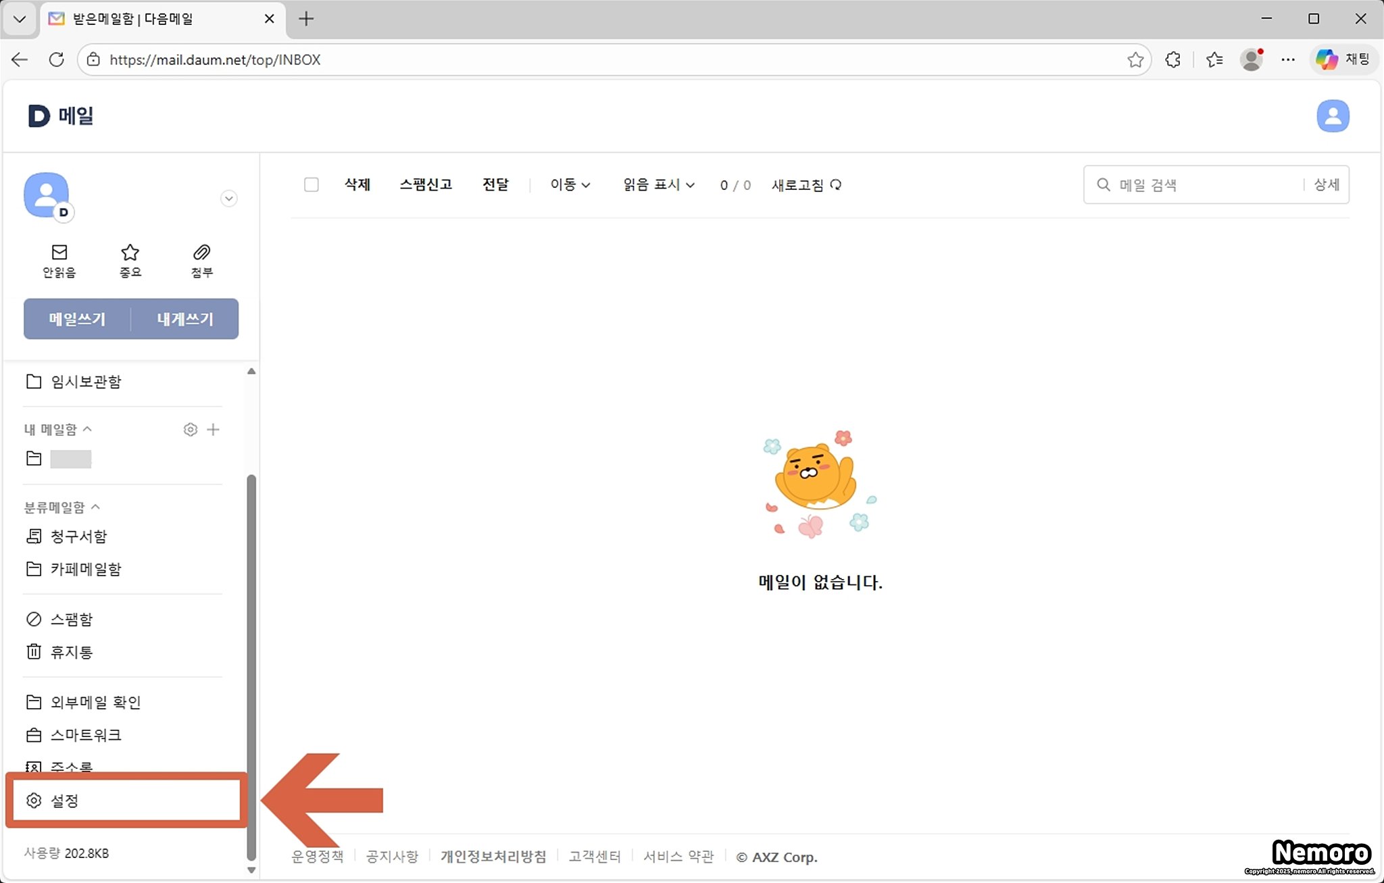This screenshot has height=883, width=1384.
Task: Open the browser extensions icon
Action: pyautogui.click(x=1173, y=59)
